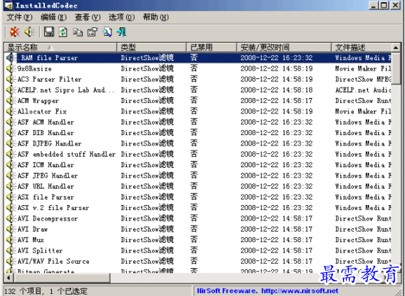Viewport: 405px width, 296px height.
Task: Minimize the InstalledCodec window
Action: 373,6
